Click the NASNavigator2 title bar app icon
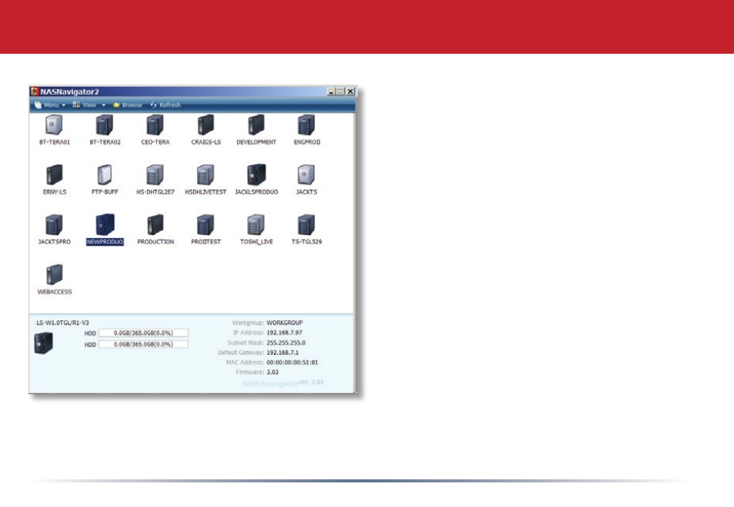Screen dimensions: 734x507 (x=35, y=91)
